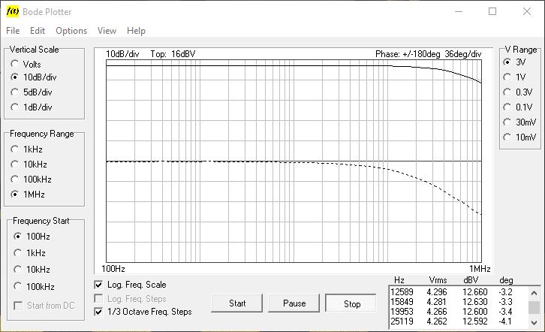Tick the disabled Start from DC checkbox

point(18,306)
